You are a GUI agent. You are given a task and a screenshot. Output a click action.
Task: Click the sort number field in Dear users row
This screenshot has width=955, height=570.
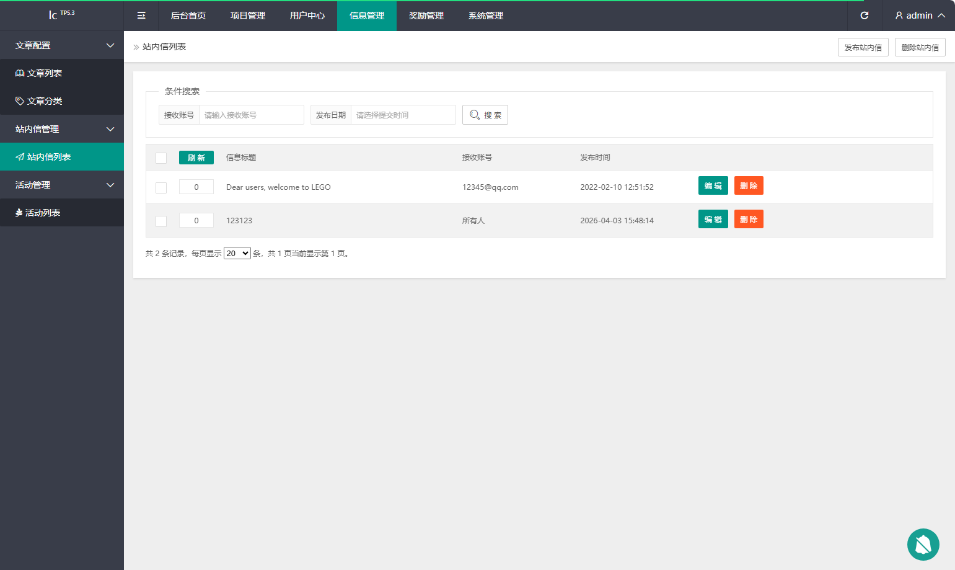[196, 187]
